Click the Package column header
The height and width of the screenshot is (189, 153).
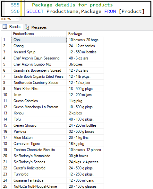pyautogui.click(x=85, y=34)
